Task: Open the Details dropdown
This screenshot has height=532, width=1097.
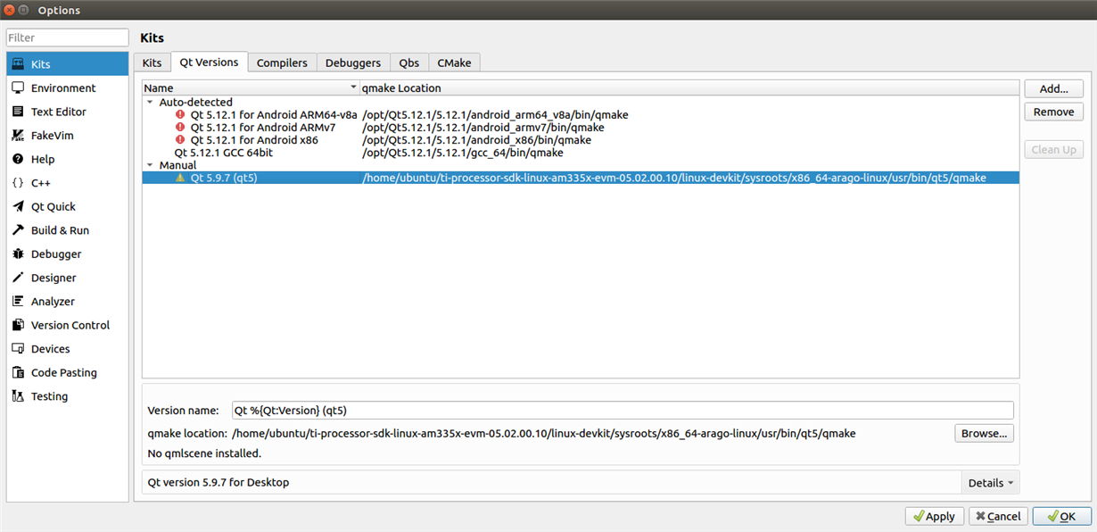Action: (x=991, y=483)
